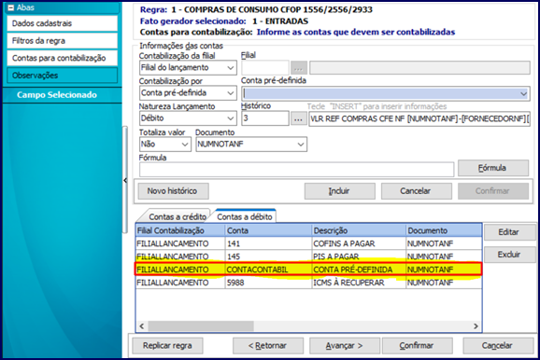The height and width of the screenshot is (360, 540).
Task: Click the Histórico code field
Action: point(265,118)
